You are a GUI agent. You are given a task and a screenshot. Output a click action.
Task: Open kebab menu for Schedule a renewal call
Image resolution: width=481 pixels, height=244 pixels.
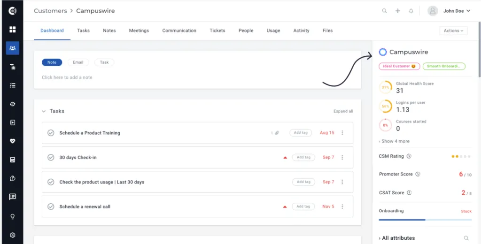click(342, 206)
